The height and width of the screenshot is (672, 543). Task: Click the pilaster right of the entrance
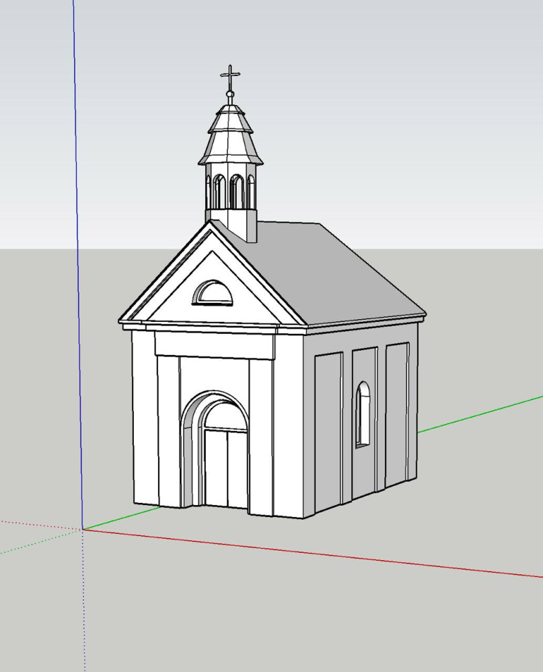tap(260, 438)
